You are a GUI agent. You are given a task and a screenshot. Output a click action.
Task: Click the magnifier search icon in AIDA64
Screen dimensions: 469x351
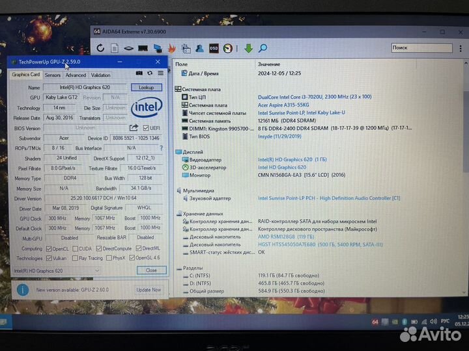[263, 48]
